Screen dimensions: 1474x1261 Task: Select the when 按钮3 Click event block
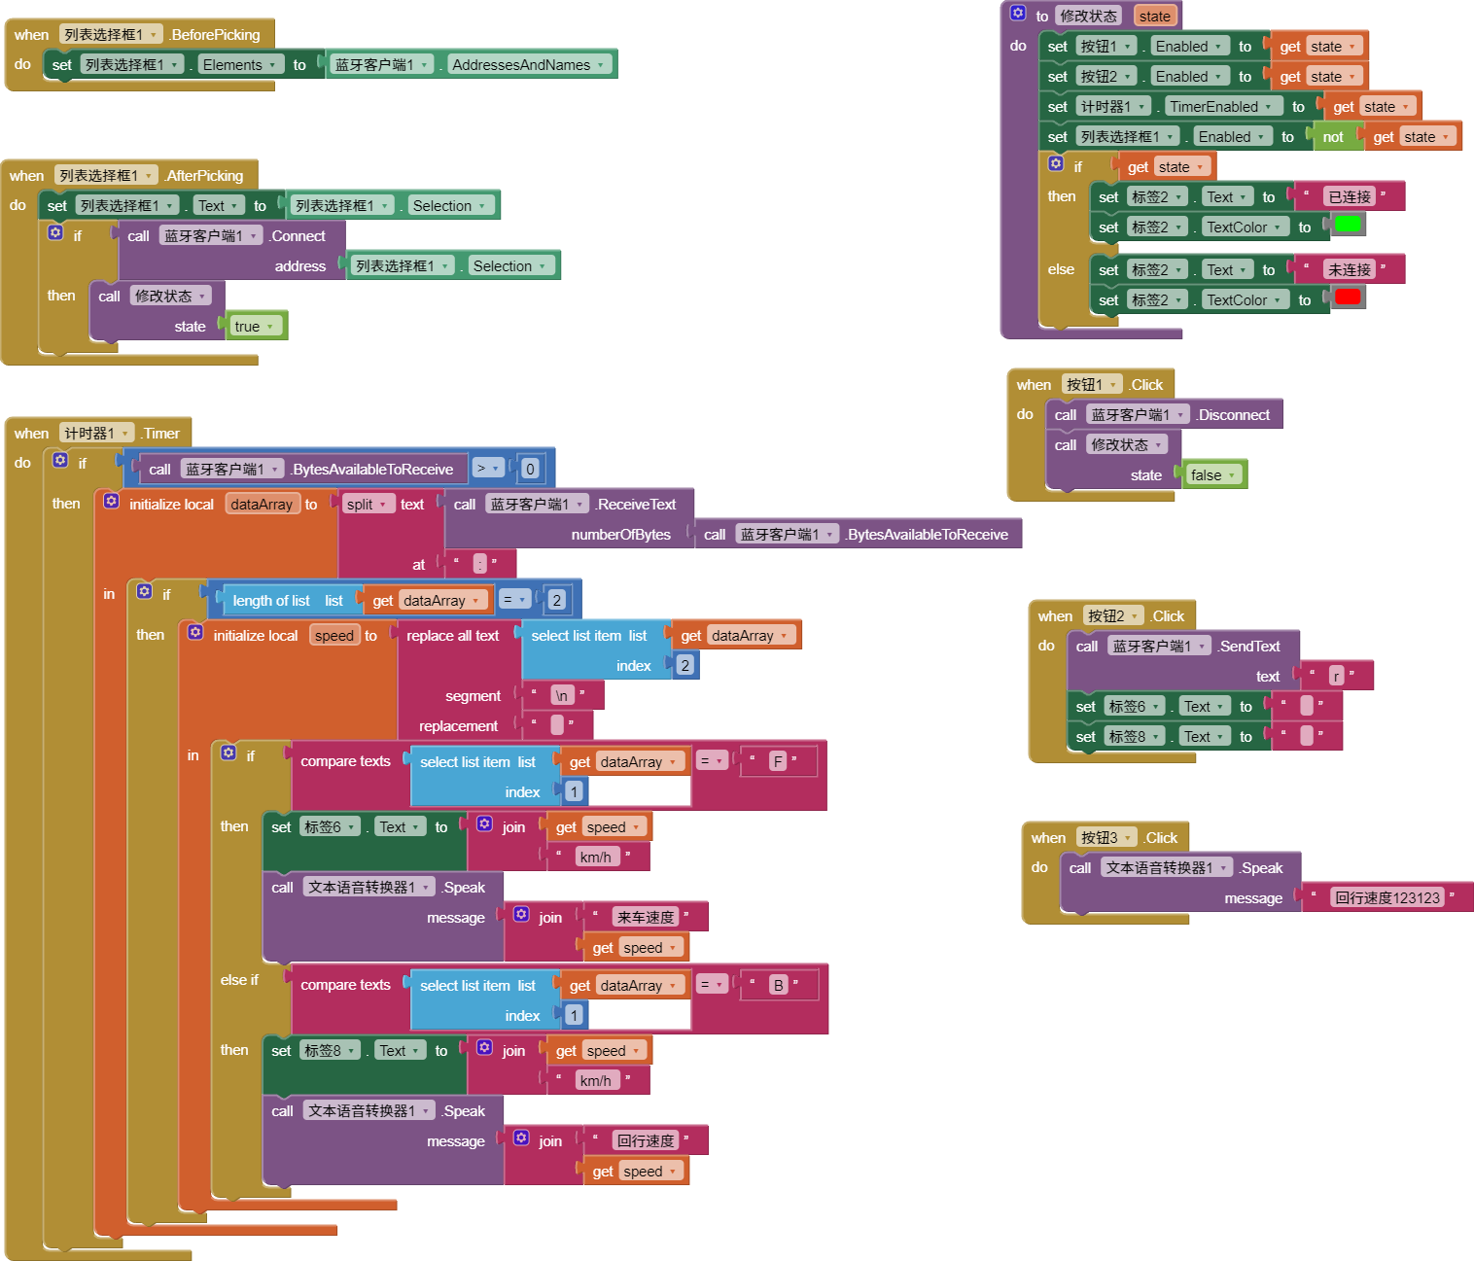tap(1048, 838)
